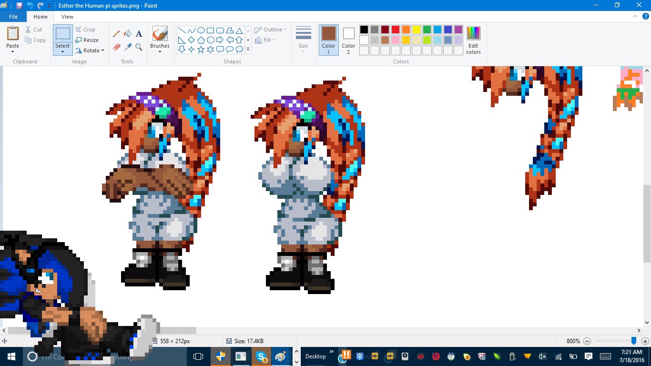
Task: Open Customize Quick Access Toolbar dropdown
Action: [x=49, y=6]
